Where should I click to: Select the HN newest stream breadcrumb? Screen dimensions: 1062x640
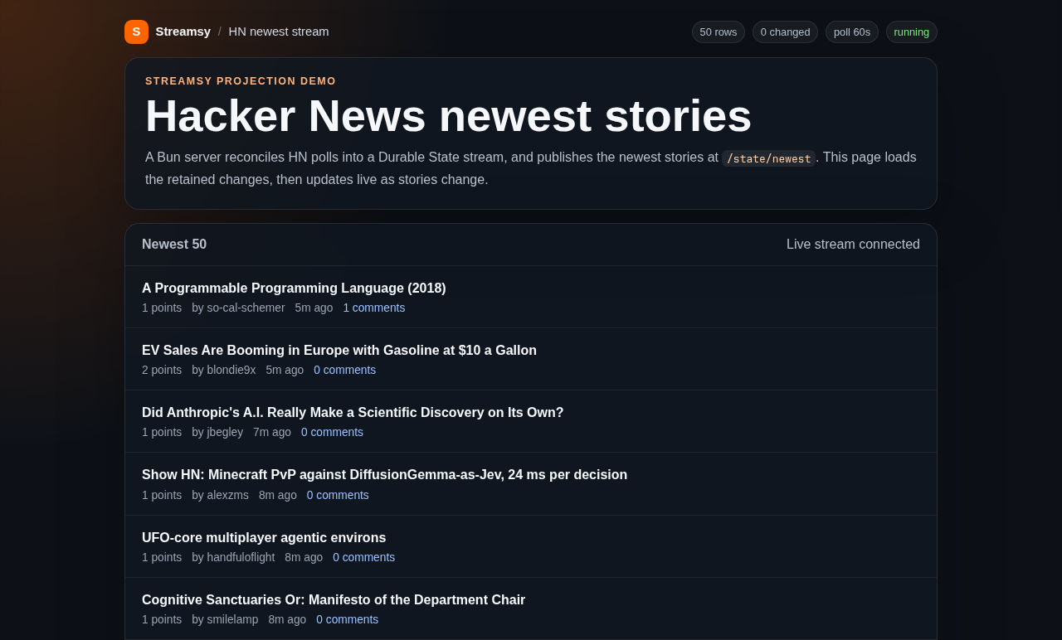[x=279, y=32]
